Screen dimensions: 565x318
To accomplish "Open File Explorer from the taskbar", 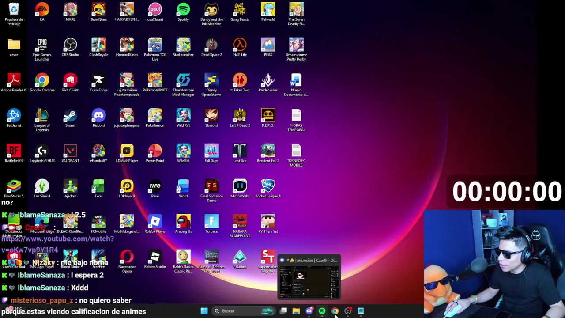I will [x=296, y=311].
